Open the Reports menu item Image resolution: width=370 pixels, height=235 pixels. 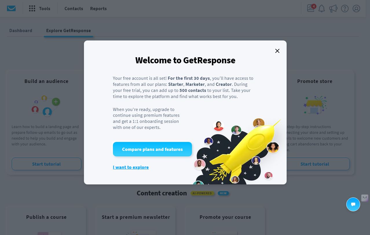[98, 9]
